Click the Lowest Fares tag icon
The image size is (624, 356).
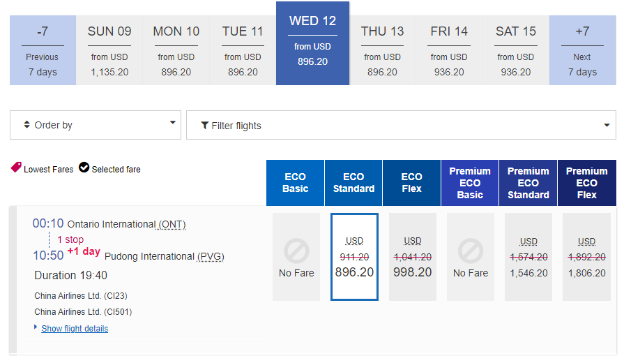tap(16, 168)
